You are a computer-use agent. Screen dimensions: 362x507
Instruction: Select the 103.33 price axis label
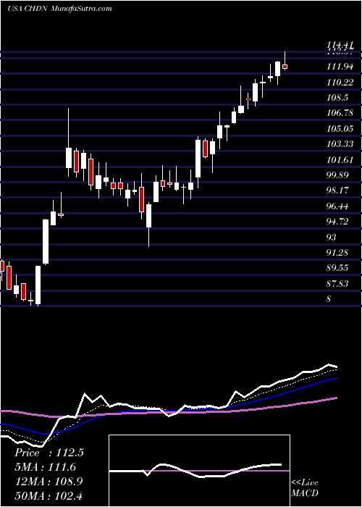click(x=339, y=144)
